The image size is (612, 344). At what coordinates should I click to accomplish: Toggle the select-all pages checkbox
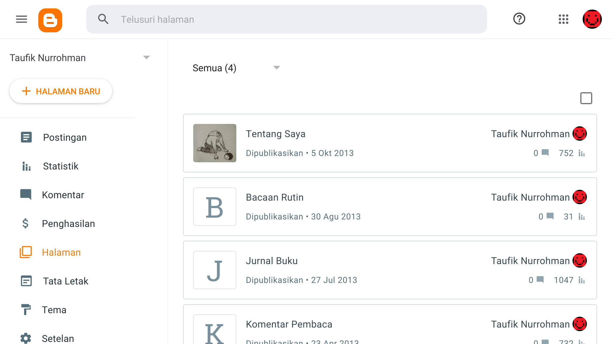(x=585, y=98)
